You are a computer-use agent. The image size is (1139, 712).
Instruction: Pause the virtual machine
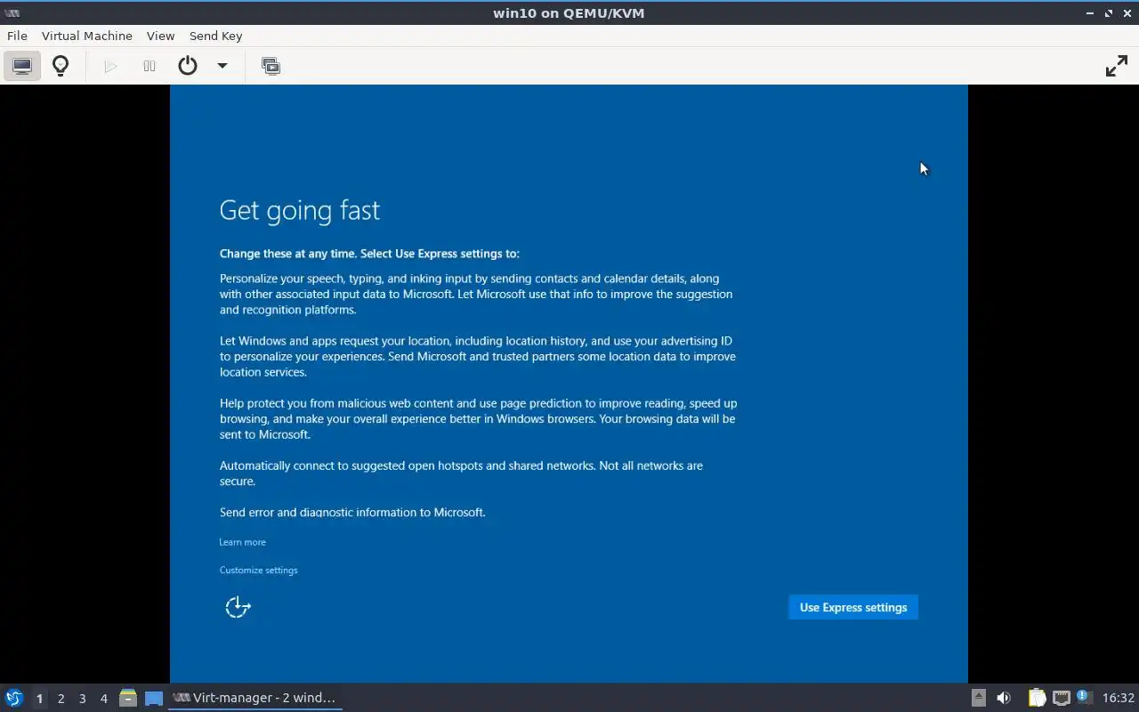[149, 66]
